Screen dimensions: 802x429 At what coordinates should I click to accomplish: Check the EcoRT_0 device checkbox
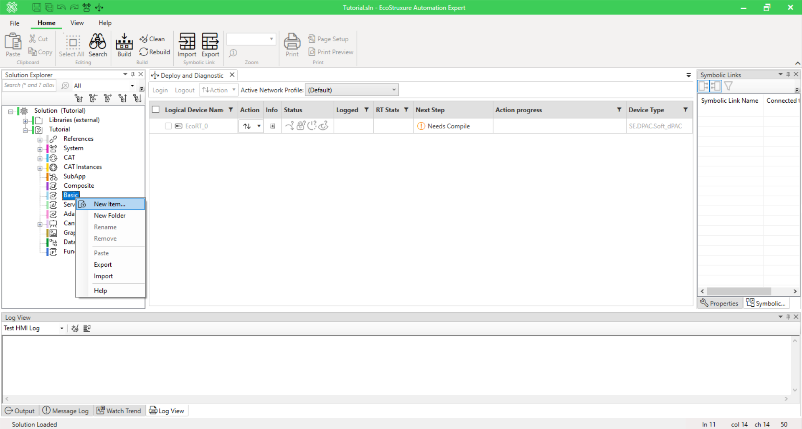tap(168, 126)
